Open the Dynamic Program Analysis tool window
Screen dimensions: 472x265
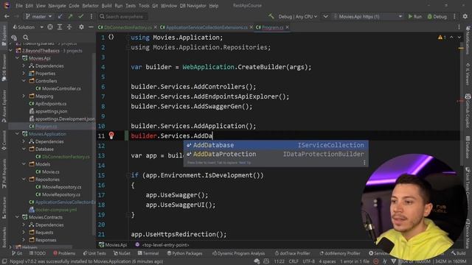click(x=238, y=253)
